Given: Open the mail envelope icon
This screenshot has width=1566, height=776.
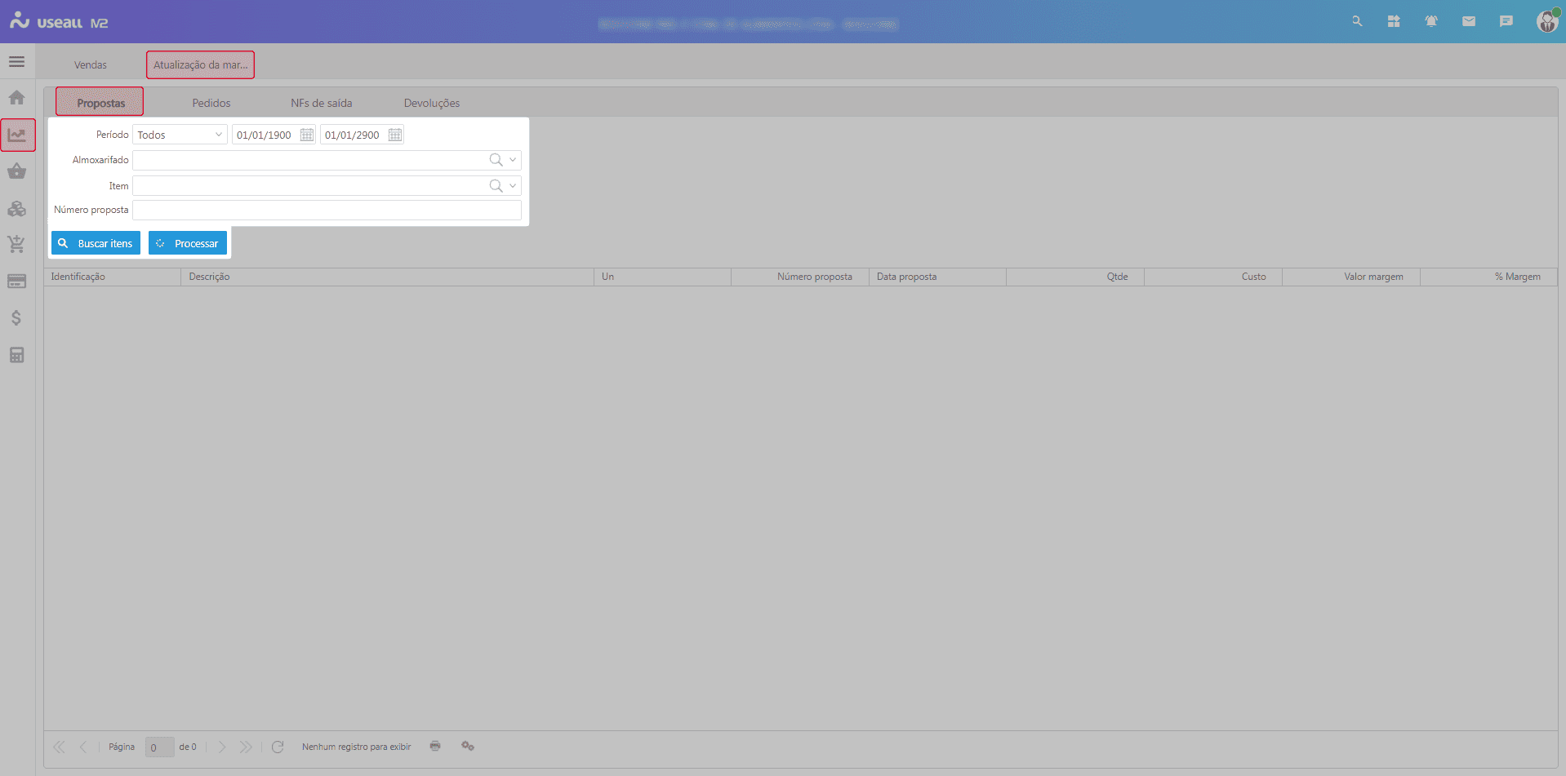Looking at the screenshot, I should [1469, 22].
